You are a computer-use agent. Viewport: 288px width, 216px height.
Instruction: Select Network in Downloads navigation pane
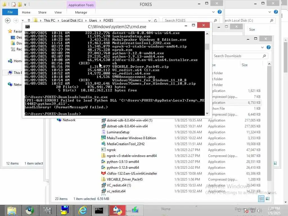tap(69, 120)
